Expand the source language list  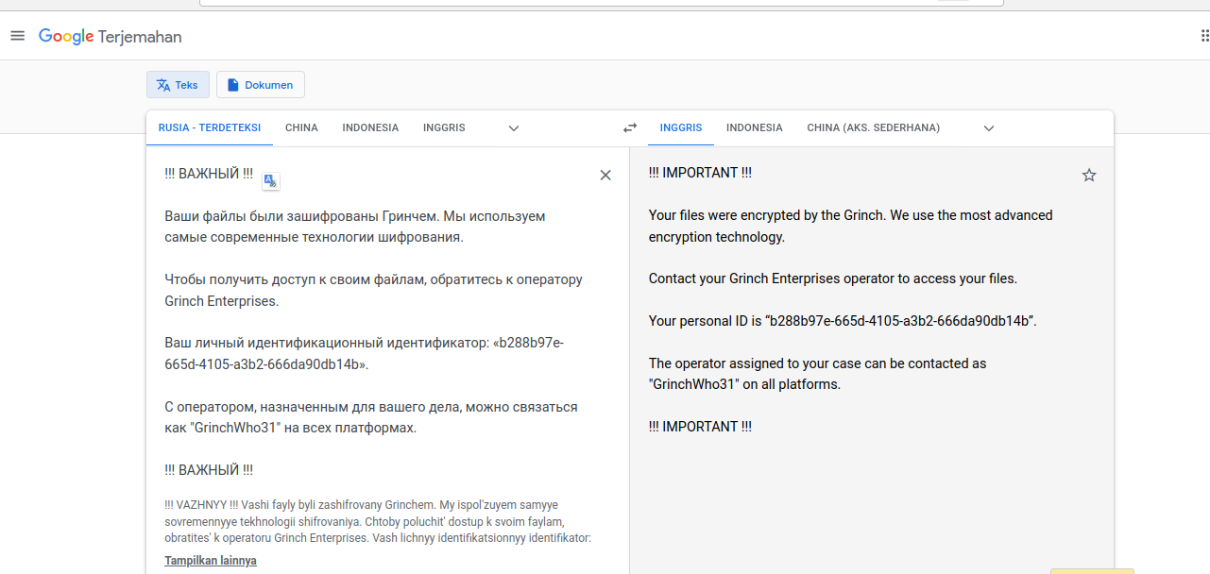coord(514,128)
